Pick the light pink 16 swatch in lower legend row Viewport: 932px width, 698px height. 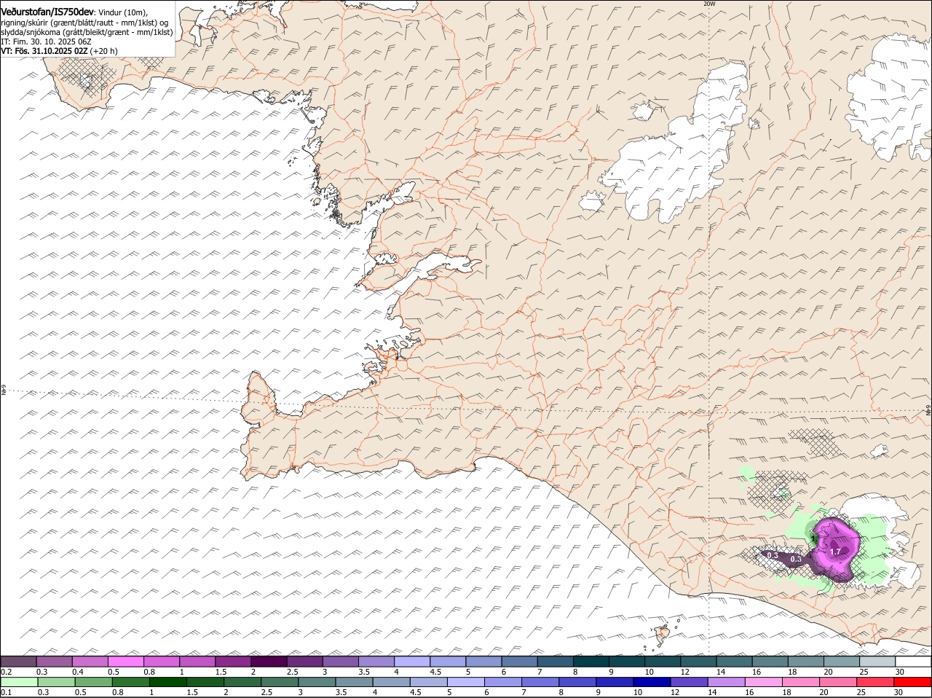762,682
